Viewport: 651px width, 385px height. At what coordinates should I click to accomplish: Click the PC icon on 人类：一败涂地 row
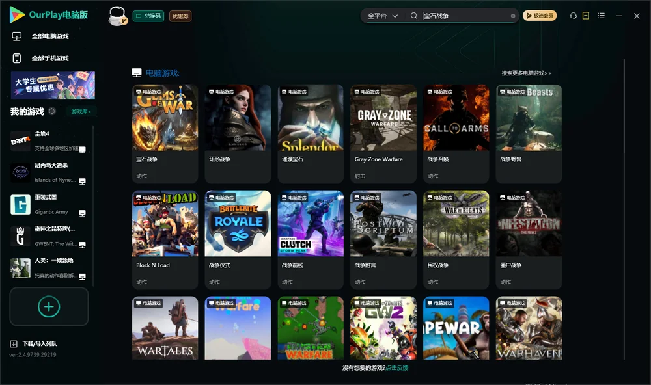pos(82,277)
